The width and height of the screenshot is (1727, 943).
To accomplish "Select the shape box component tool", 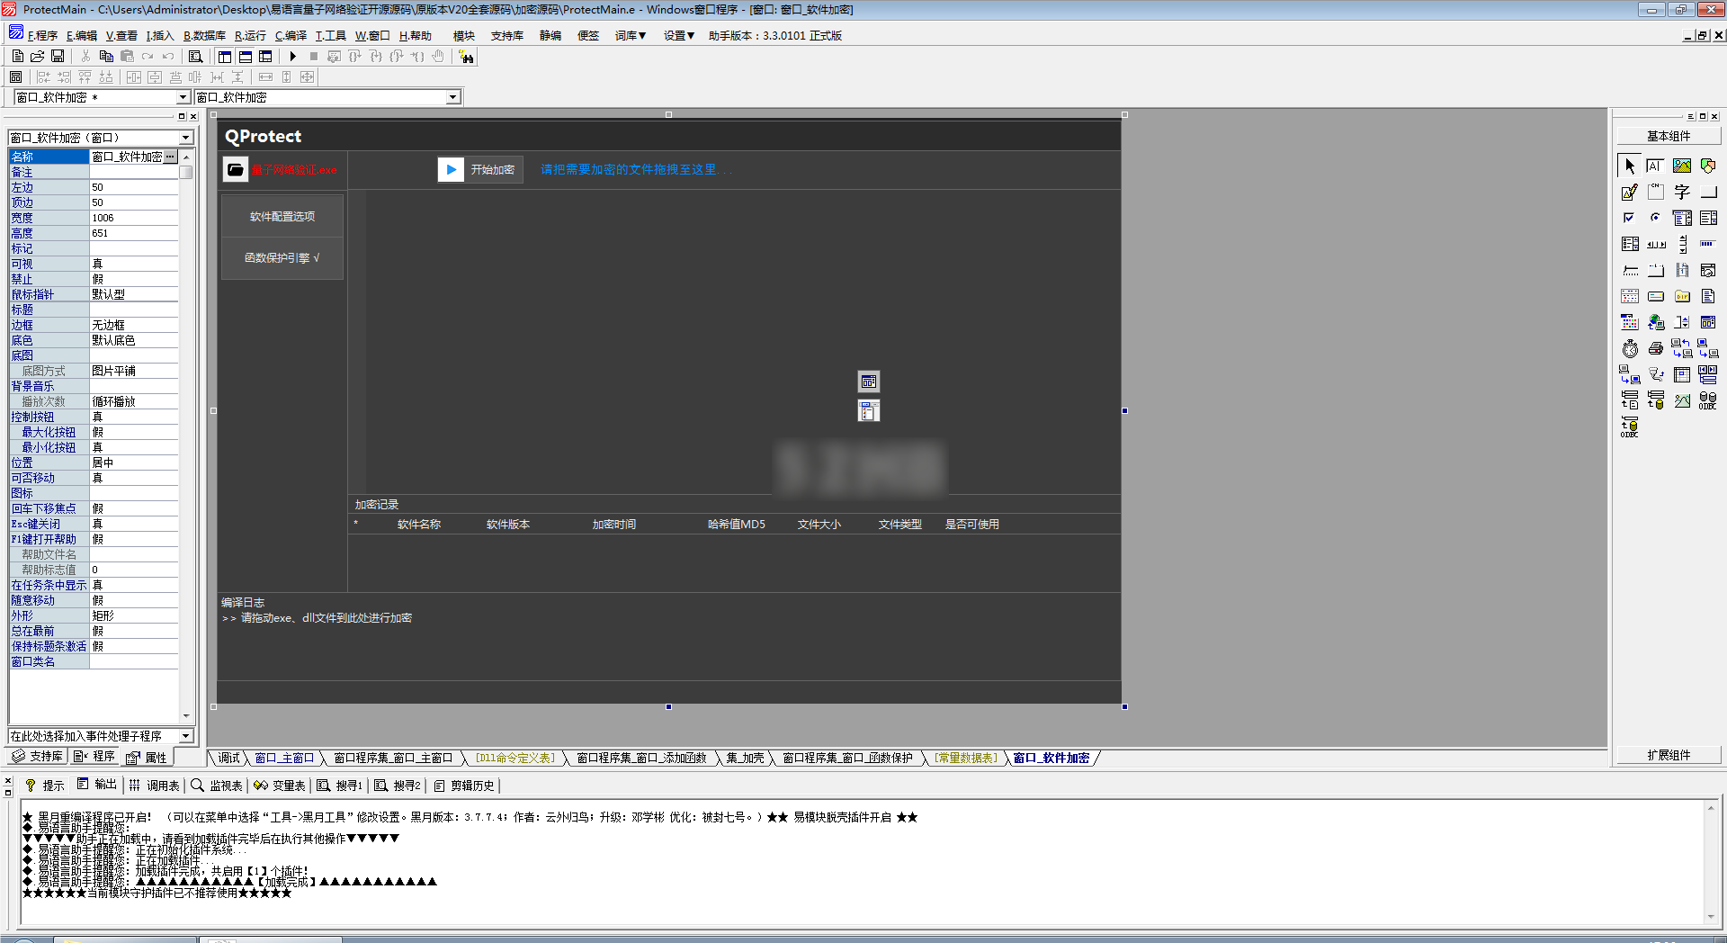I will point(1708,166).
